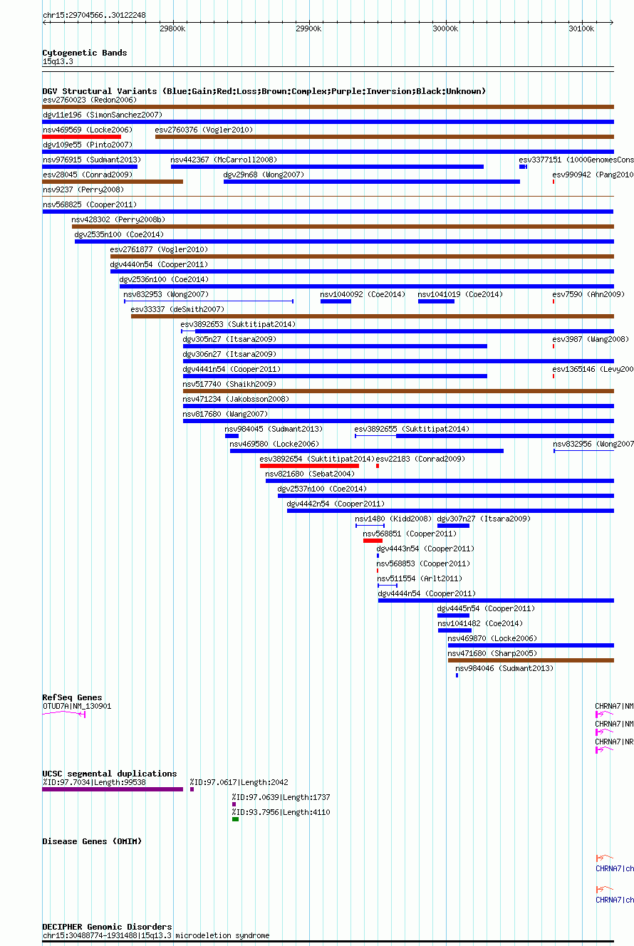Open dgv4442n54 (Cooper2011) label

tap(336, 504)
